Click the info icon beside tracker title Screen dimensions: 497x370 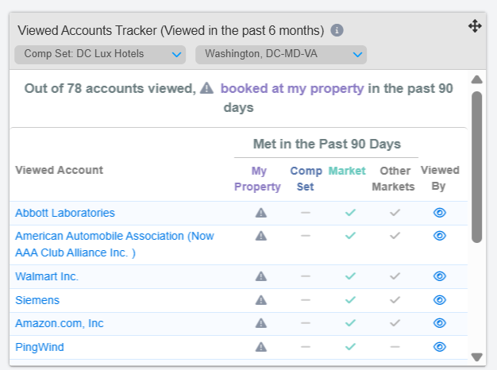(337, 30)
